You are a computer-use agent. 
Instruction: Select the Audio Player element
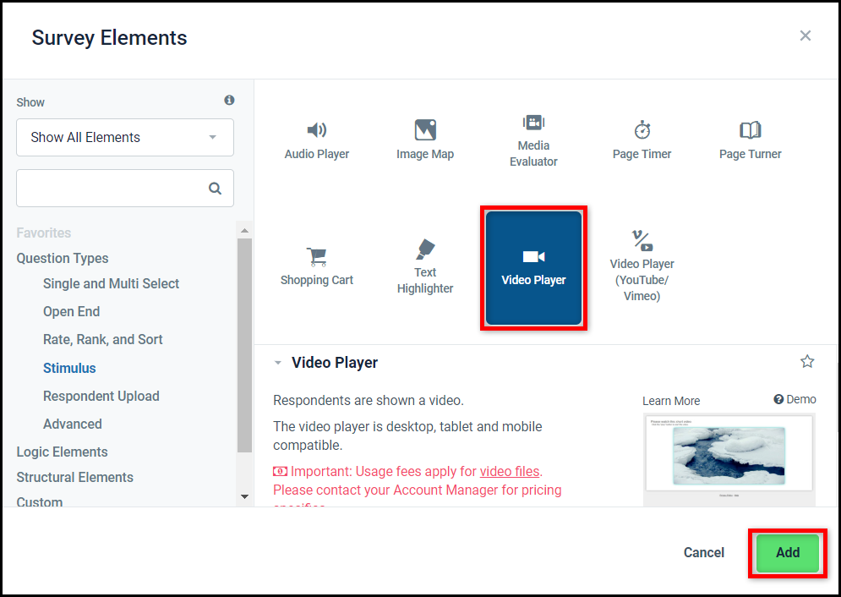coord(316,140)
